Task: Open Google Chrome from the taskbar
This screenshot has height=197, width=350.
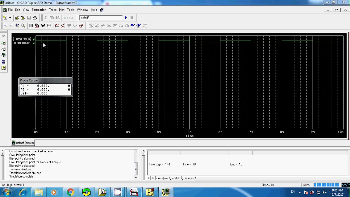Action: pos(70,192)
